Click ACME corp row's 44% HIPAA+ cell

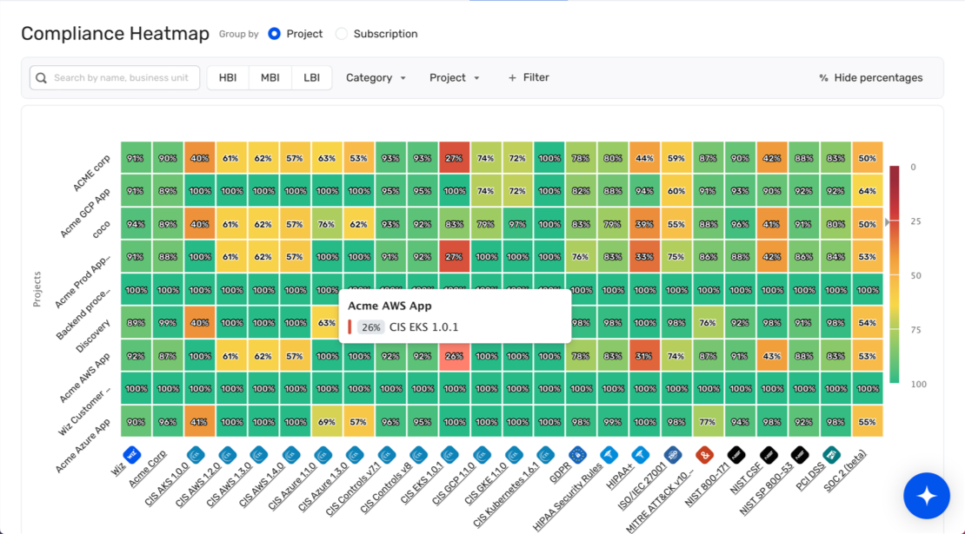pos(644,158)
